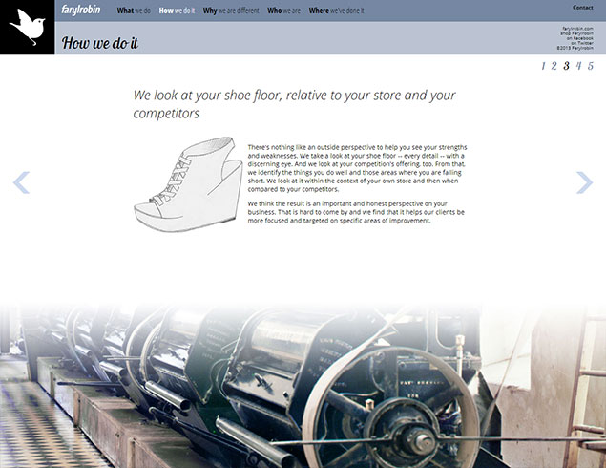
Task: Open 'Where we've done it' menu item
Action: click(336, 11)
